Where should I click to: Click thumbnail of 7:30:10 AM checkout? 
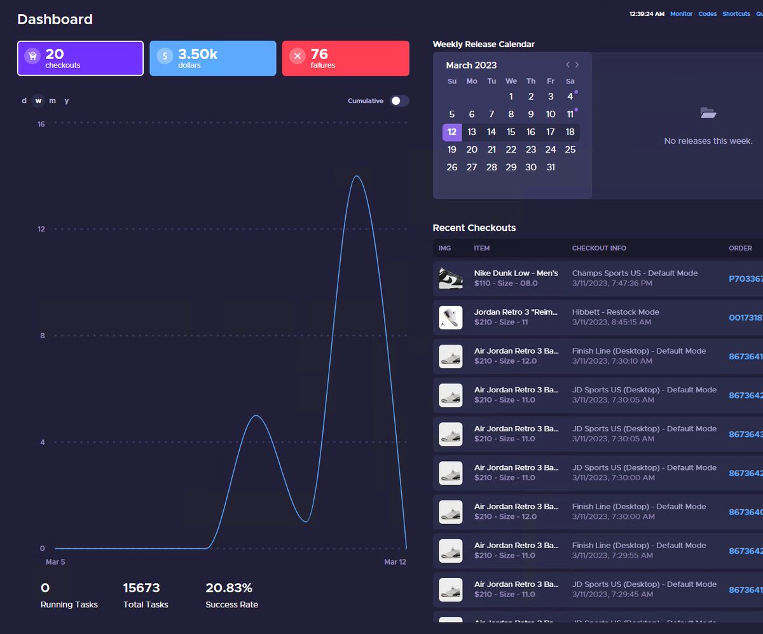(451, 356)
